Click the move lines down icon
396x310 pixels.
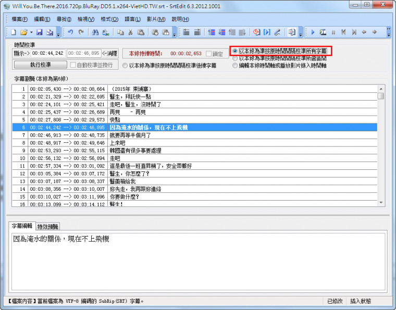(x=222, y=32)
